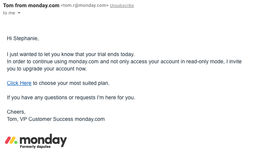Click the 'Hi Stephanie,' greeting line

point(23,38)
